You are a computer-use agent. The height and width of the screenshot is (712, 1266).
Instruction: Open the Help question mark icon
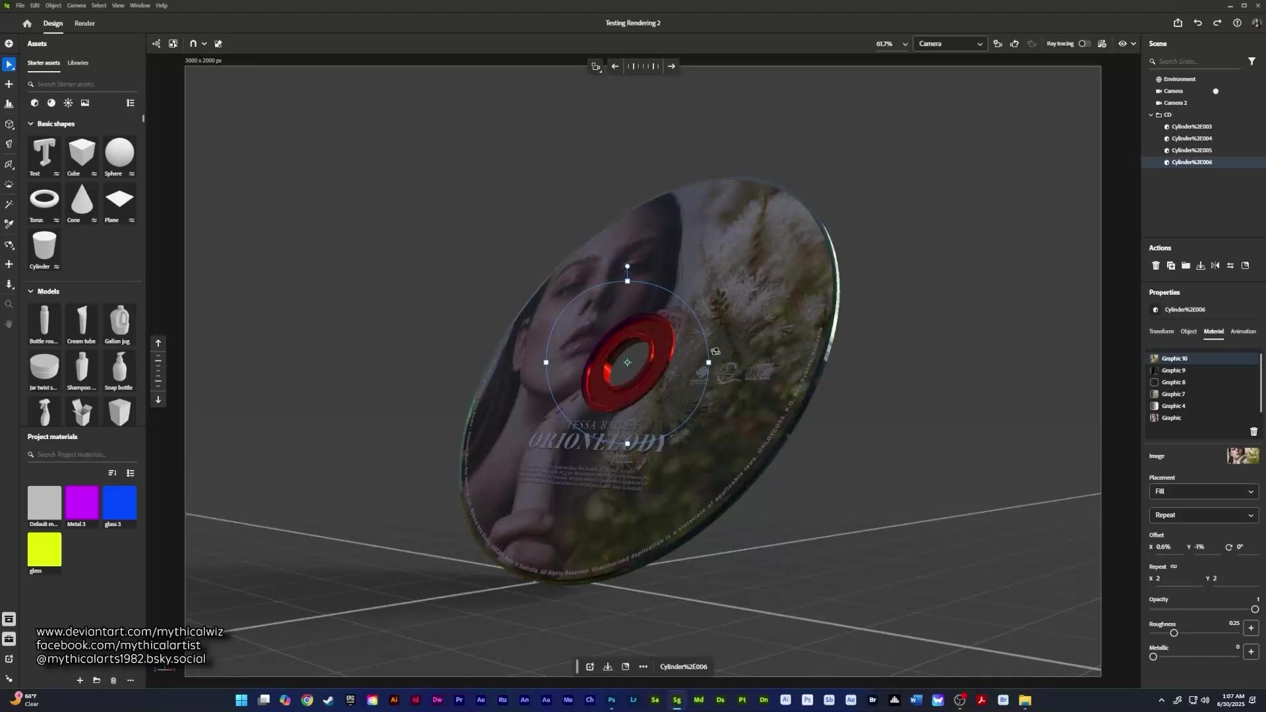click(1237, 23)
